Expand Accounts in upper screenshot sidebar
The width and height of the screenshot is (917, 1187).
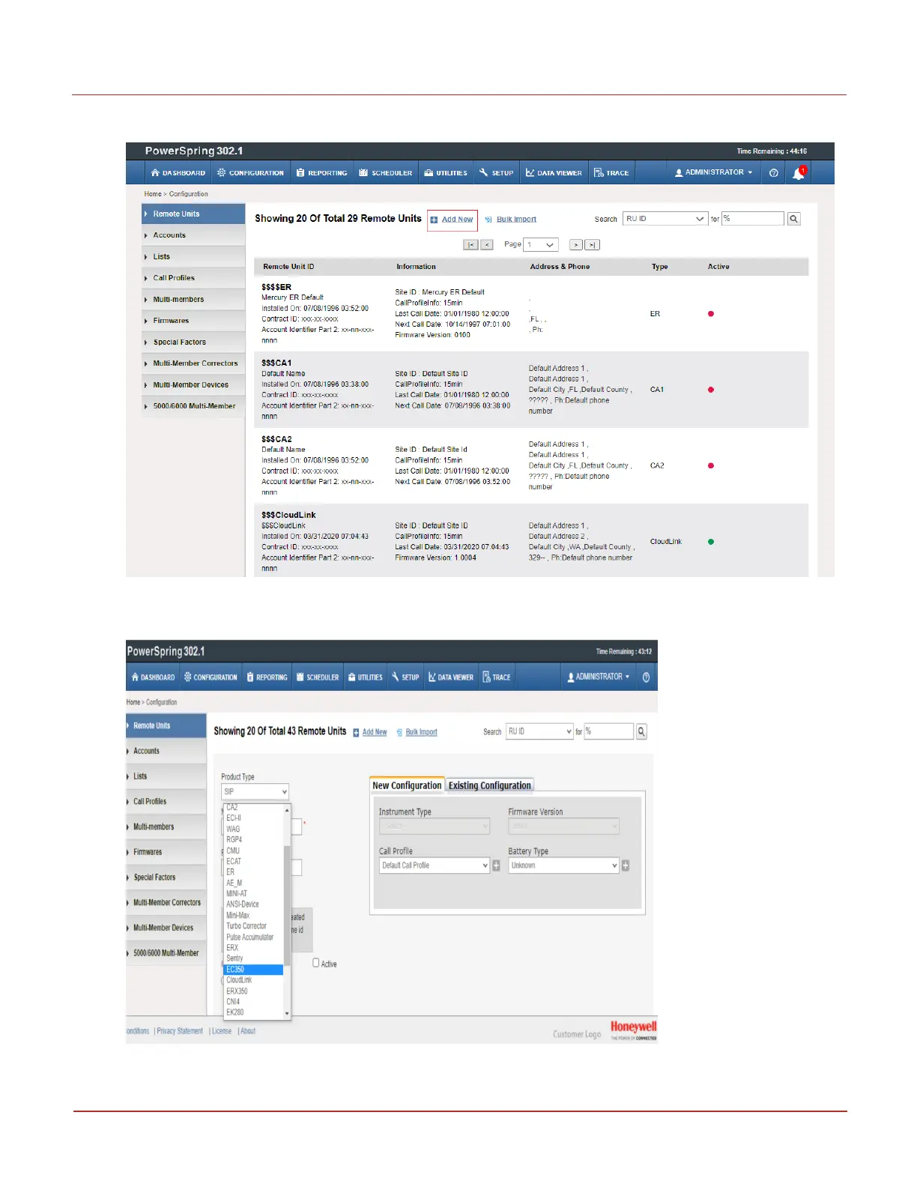193,235
